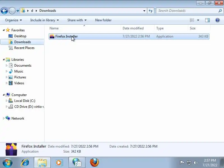The width and height of the screenshot is (224, 168).
Task: Select Downloads in the navigation pane
Action: point(22,42)
